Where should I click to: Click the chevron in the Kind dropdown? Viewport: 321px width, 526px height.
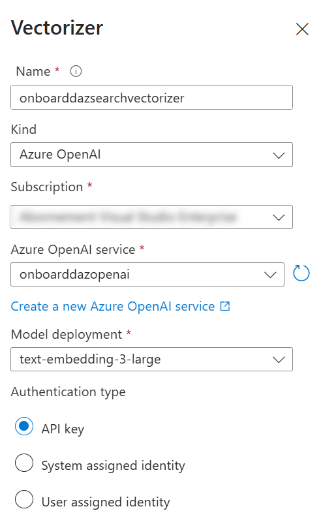coord(279,155)
